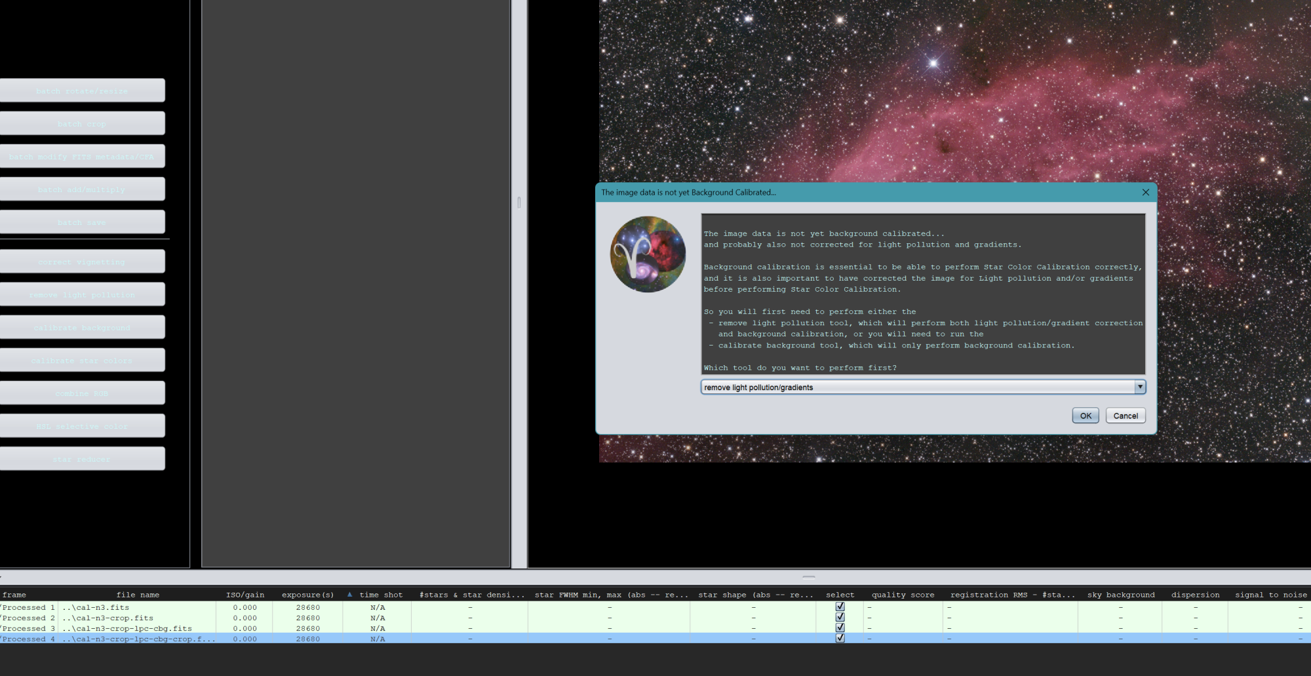Select the "HSL selective color" tool

pyautogui.click(x=83, y=426)
